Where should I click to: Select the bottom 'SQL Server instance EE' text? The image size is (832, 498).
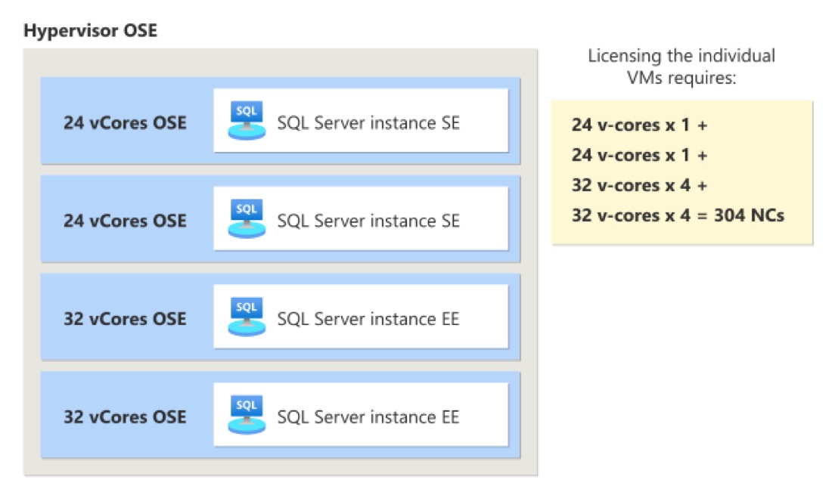[368, 417]
